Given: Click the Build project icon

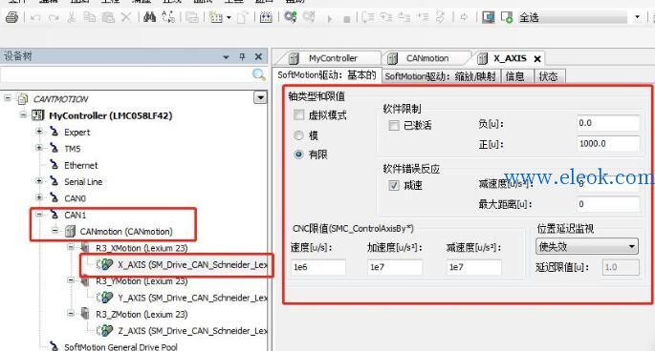Looking at the screenshot, I should click(x=266, y=17).
